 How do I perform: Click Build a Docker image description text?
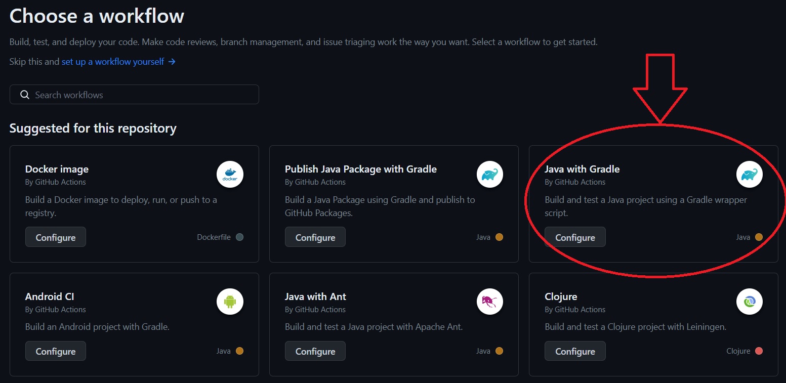click(121, 206)
